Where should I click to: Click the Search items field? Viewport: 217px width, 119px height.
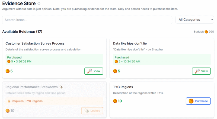point(87,20)
